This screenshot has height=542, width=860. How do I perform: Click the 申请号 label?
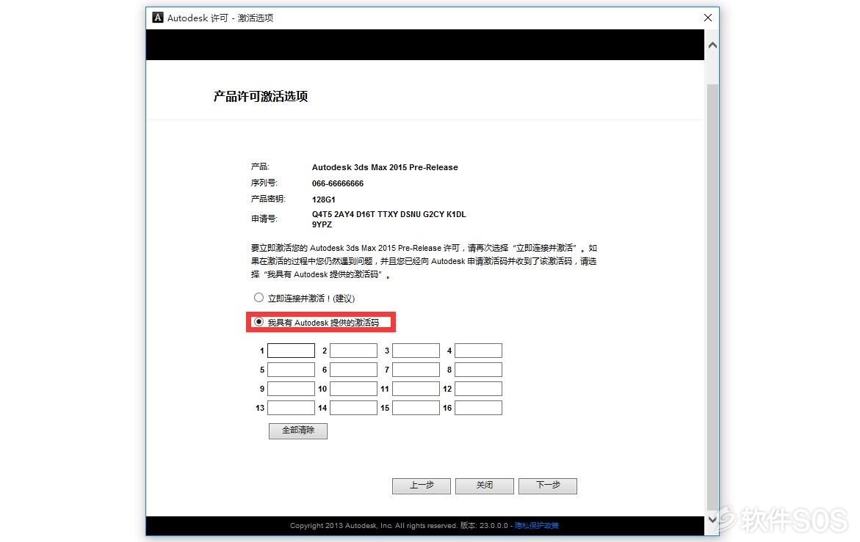tap(264, 219)
